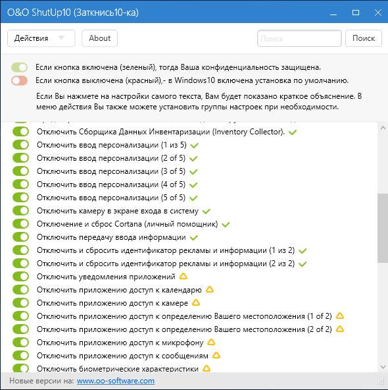This screenshot has height=390, width=388.
Task: Click the red legend toggle example
Action: (x=19, y=80)
